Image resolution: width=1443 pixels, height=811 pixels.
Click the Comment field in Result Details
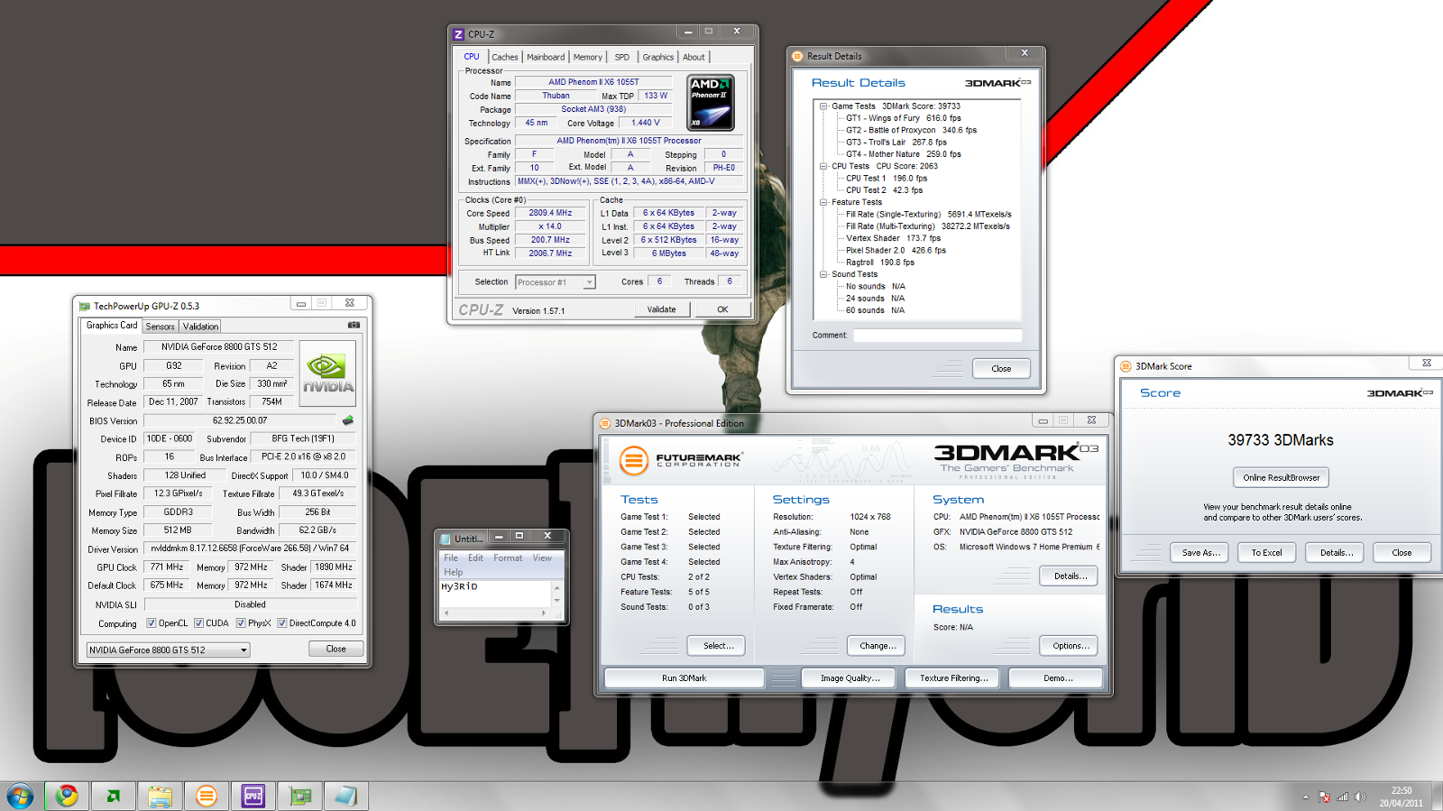(938, 335)
